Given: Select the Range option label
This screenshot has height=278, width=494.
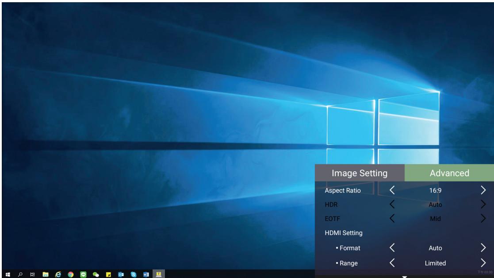Looking at the screenshot, I should click(x=347, y=263).
